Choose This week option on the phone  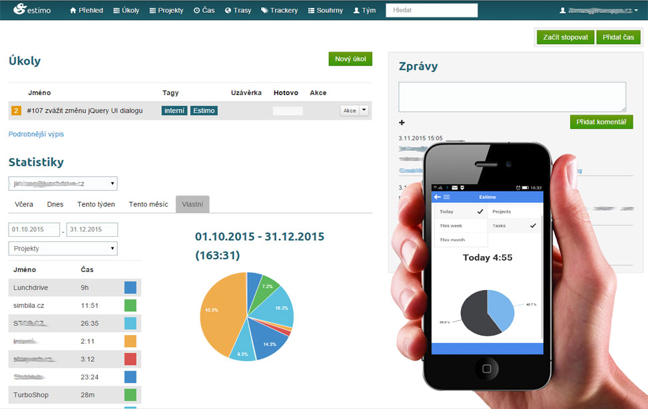point(451,226)
